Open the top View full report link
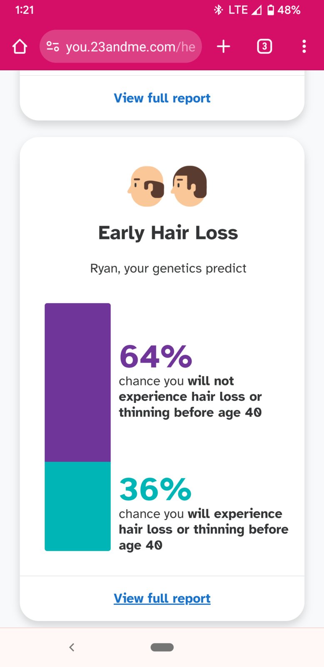 [x=162, y=98]
